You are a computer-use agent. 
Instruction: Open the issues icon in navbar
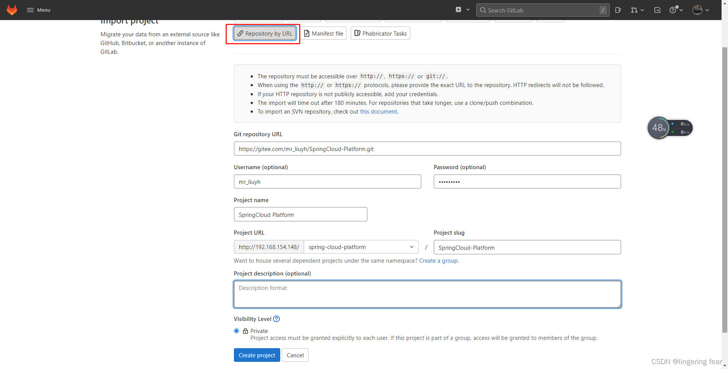tap(618, 10)
